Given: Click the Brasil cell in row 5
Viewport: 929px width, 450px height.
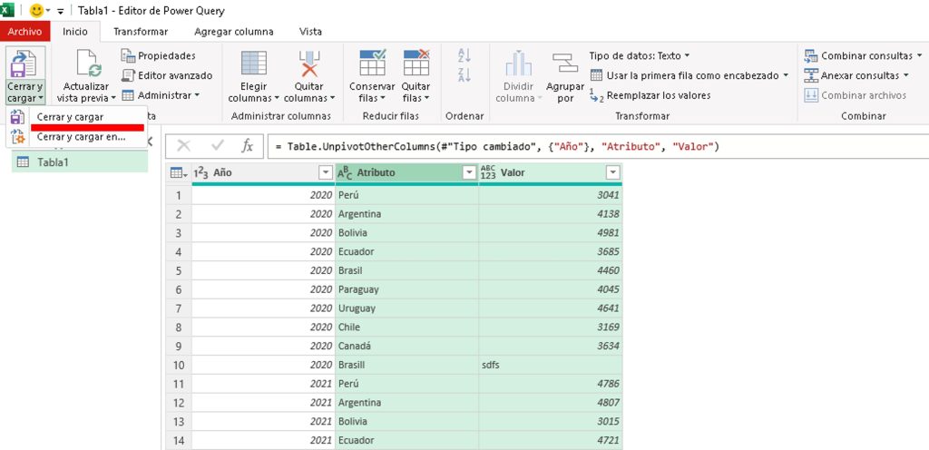Looking at the screenshot, I should tap(406, 270).
